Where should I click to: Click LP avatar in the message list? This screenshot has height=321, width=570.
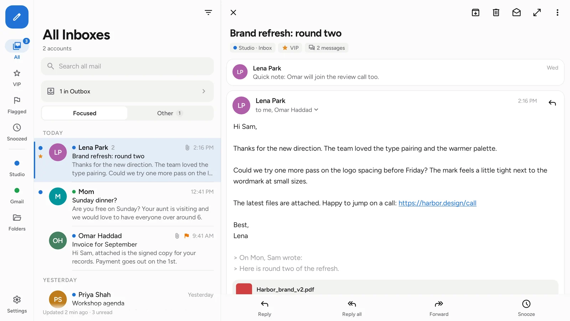[x=58, y=152]
